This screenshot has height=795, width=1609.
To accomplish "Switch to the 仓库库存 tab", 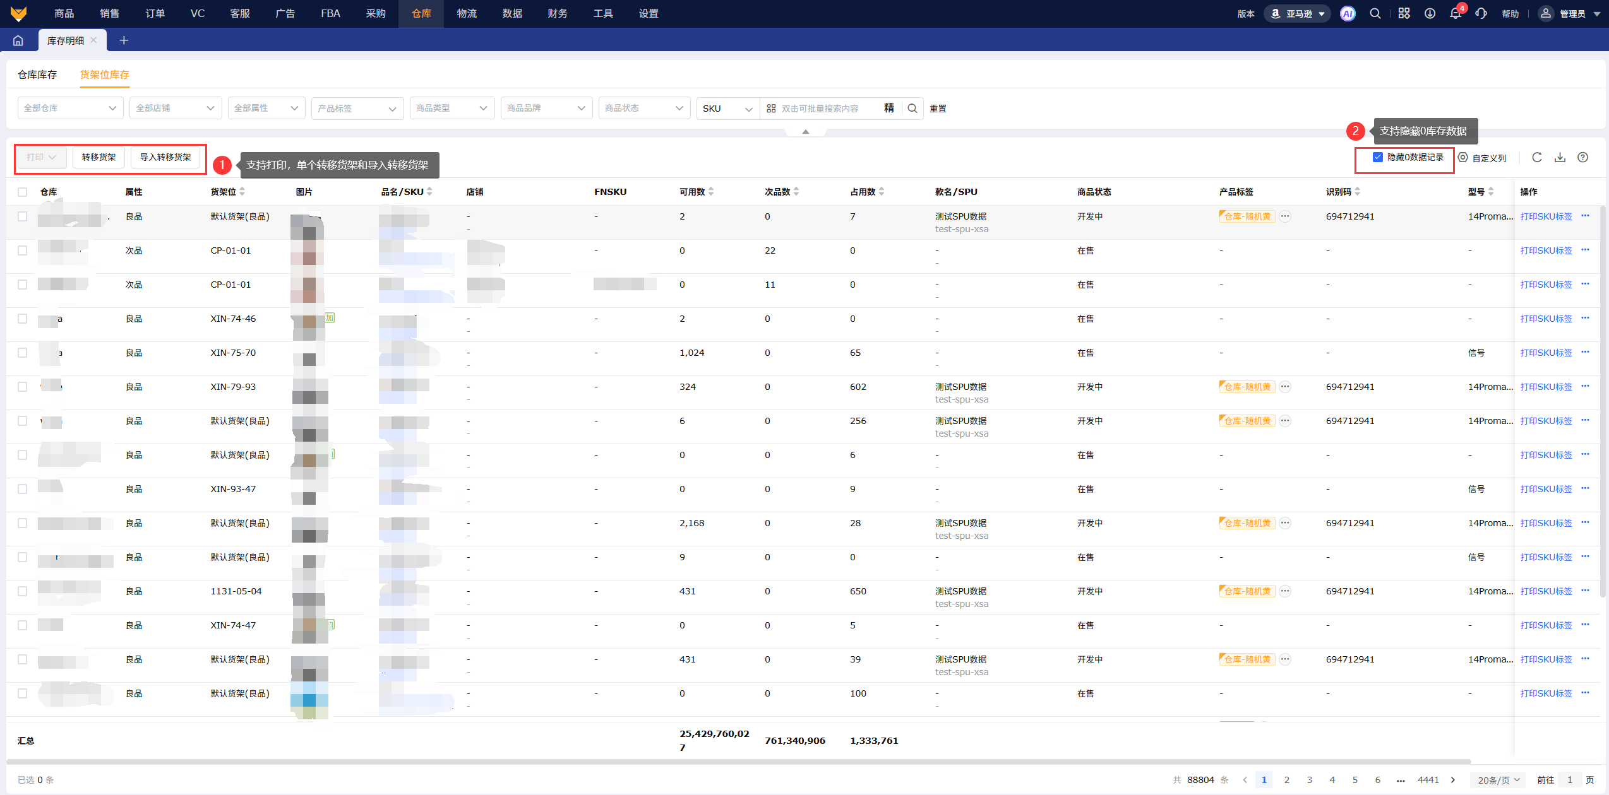I will pyautogui.click(x=37, y=74).
